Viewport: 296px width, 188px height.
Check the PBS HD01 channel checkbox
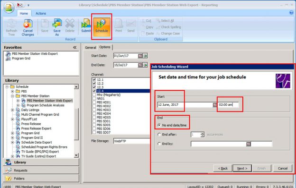point(94,103)
